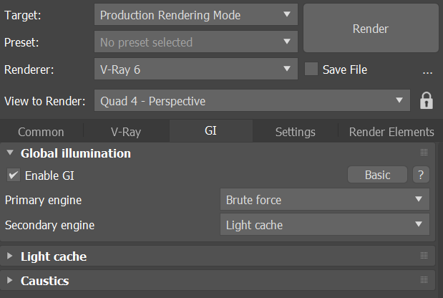This screenshot has height=298, width=443.
Task: Open the Primary engine Brute force dropdown
Action: point(324,201)
